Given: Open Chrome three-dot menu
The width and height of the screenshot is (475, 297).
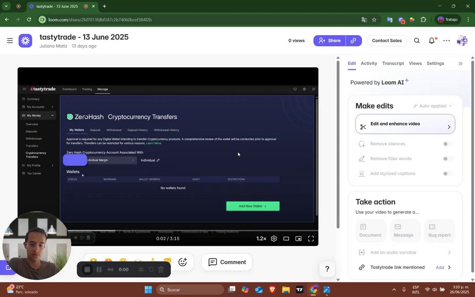Looking at the screenshot, I should tap(468, 20).
